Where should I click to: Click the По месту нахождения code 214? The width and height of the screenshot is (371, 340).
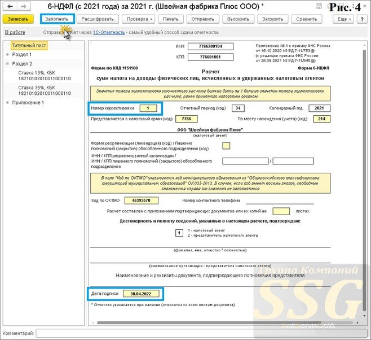click(x=322, y=119)
